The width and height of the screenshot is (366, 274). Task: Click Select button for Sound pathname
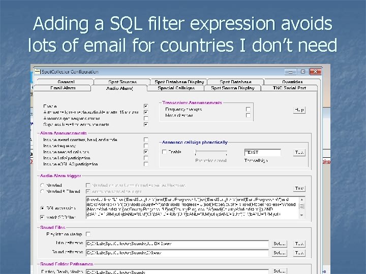280,253
